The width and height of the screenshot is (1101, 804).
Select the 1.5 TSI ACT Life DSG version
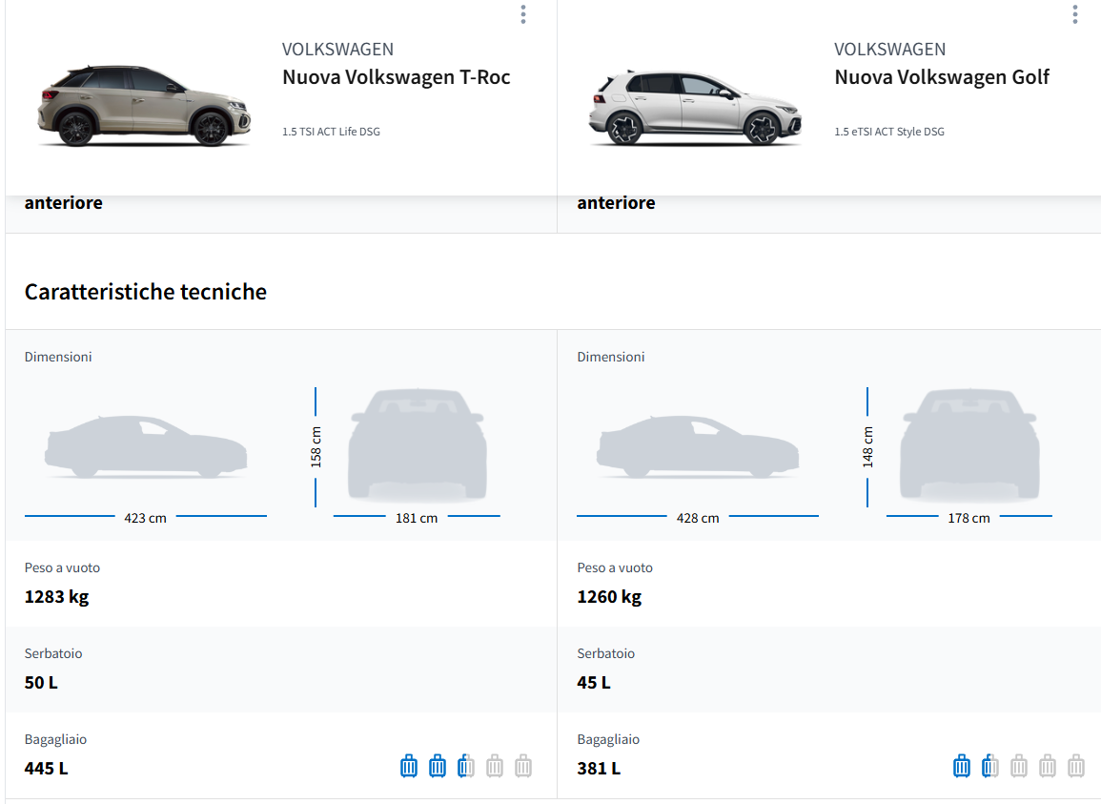coord(332,132)
